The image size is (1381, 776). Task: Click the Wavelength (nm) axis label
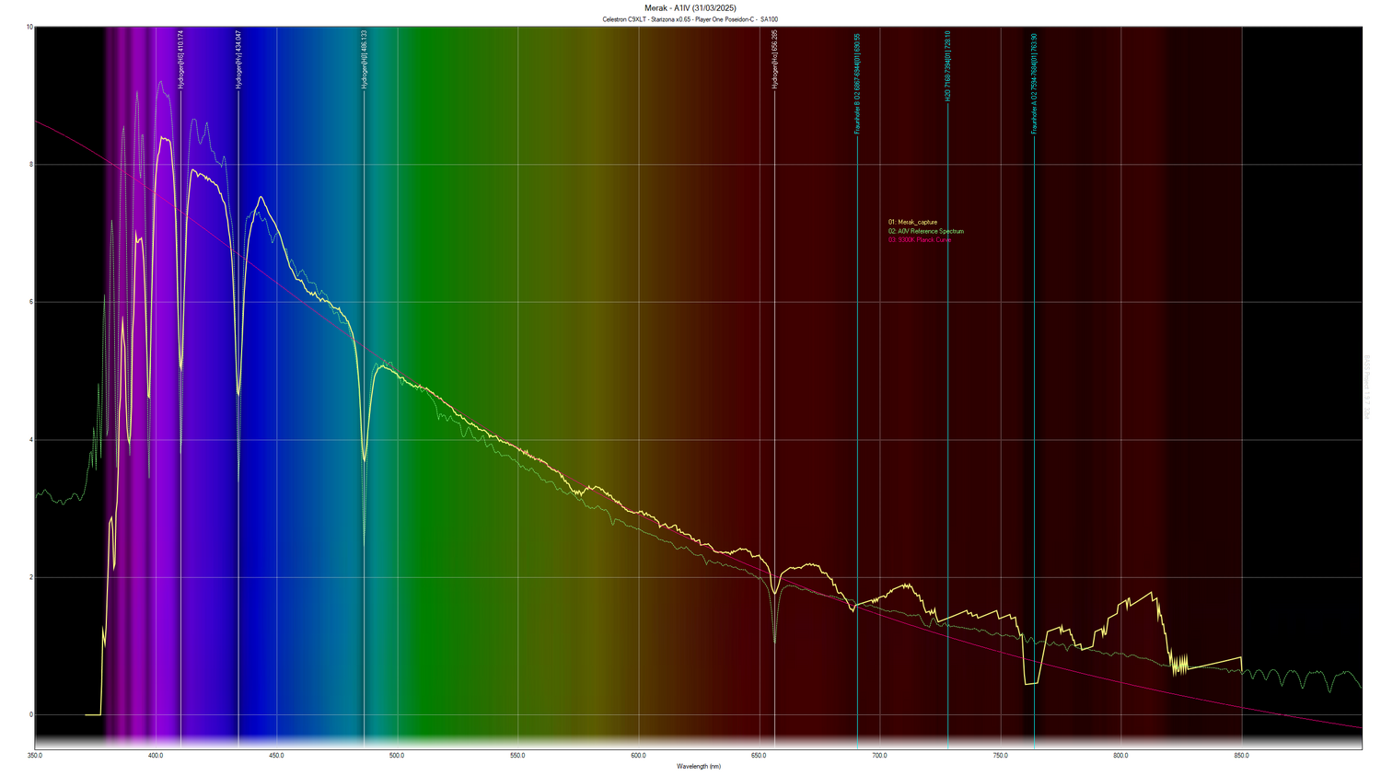point(700,766)
